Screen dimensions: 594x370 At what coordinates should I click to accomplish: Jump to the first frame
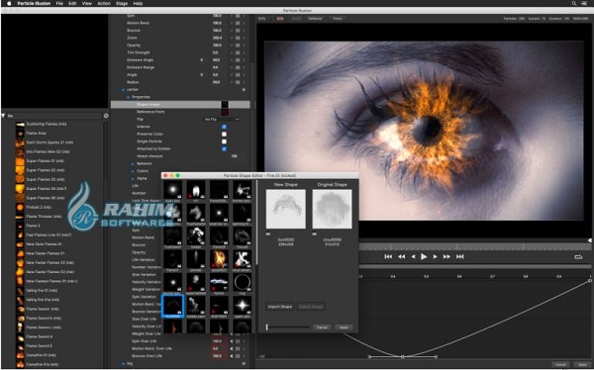(388, 257)
